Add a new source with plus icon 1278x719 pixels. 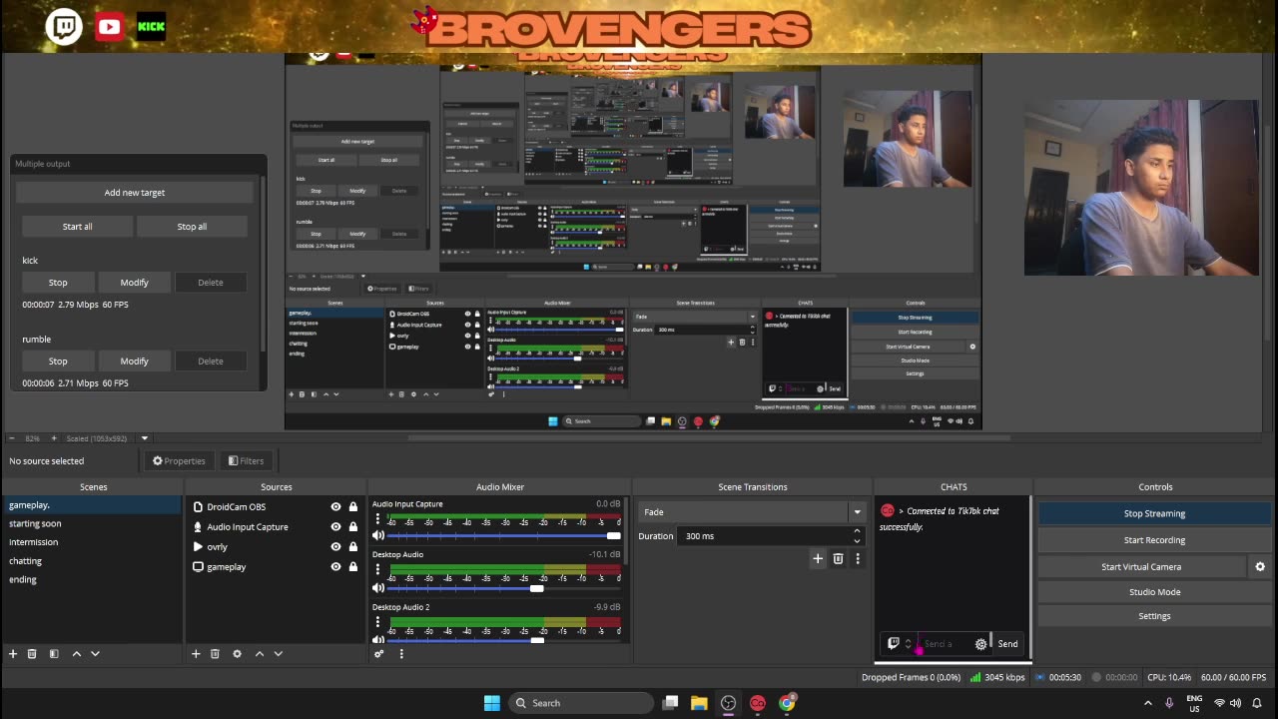pos(196,653)
